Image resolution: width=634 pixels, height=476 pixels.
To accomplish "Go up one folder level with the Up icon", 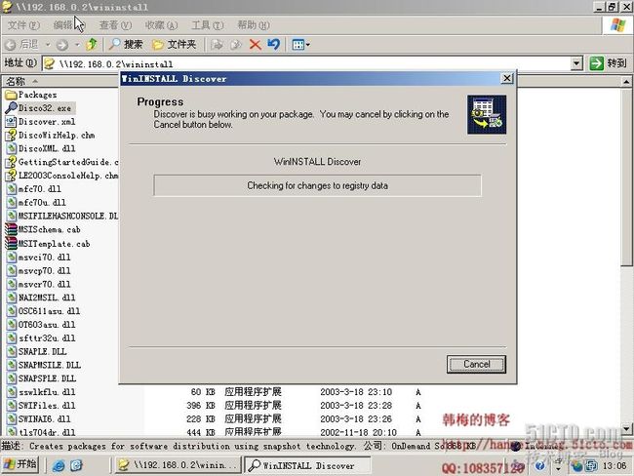I will pyautogui.click(x=92, y=44).
